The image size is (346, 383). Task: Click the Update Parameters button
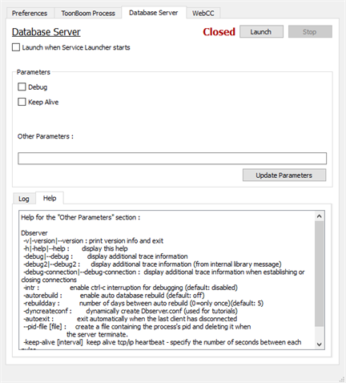coord(284,175)
